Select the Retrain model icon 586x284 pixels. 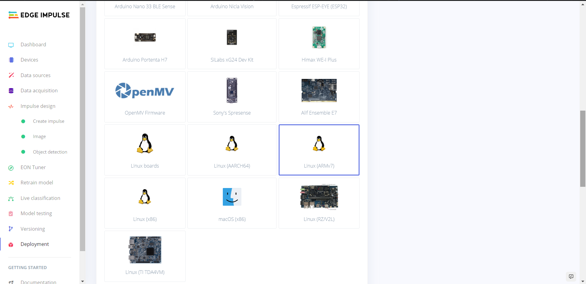[11, 183]
